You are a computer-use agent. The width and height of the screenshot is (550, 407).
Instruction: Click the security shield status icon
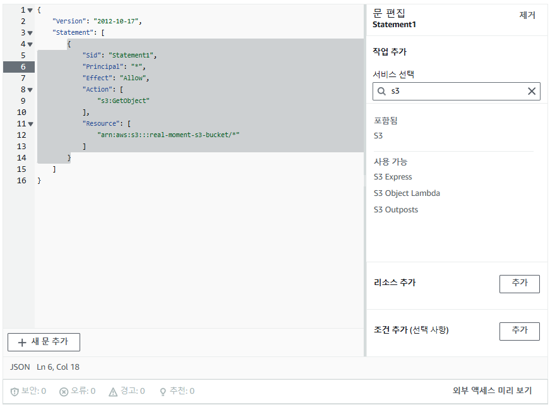[x=15, y=392]
